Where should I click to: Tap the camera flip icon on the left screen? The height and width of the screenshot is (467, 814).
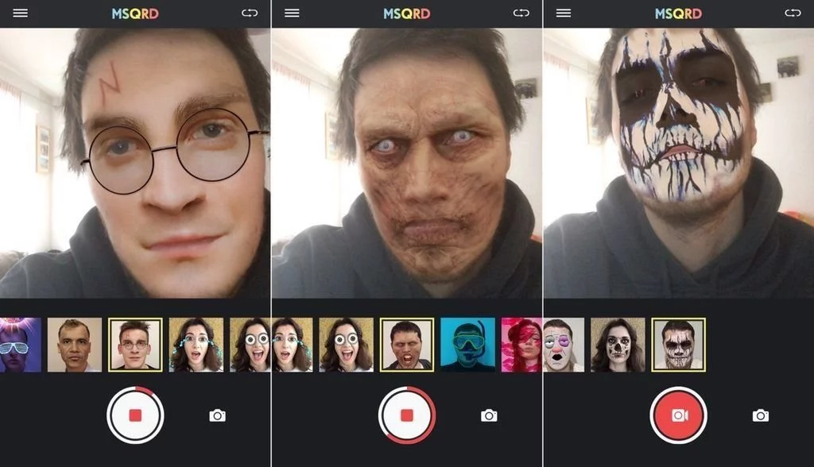pyautogui.click(x=250, y=13)
